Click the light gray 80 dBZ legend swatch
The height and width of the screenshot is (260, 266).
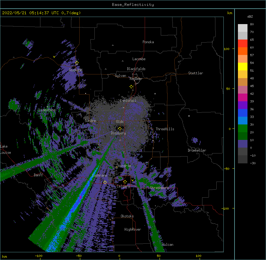(x=243, y=28)
